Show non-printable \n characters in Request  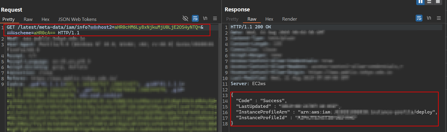click(205, 19)
